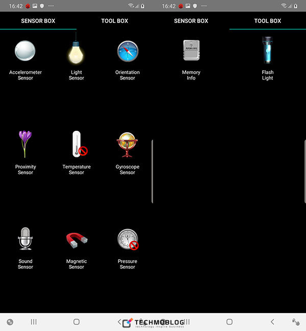Select the active TOOL BOX tab on right screen

(x=268, y=21)
